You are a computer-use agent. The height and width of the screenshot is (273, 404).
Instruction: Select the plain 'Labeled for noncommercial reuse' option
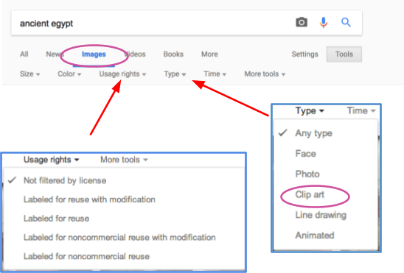[86, 256]
